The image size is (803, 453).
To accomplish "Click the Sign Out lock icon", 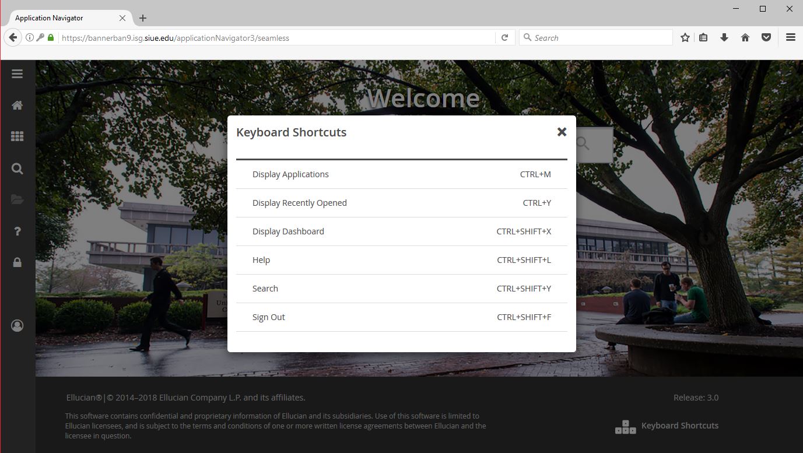I will pyautogui.click(x=17, y=263).
